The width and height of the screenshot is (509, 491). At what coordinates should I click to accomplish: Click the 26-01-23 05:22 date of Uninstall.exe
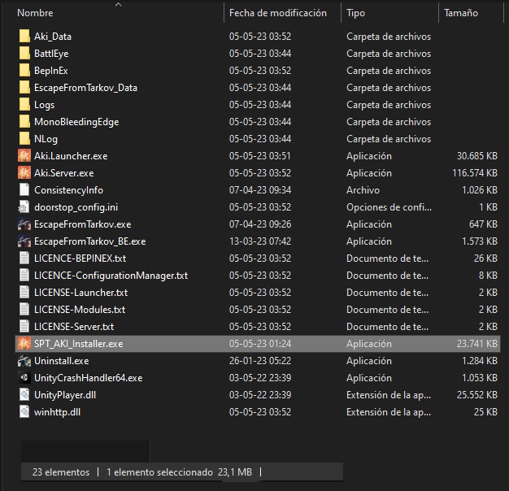click(x=260, y=361)
